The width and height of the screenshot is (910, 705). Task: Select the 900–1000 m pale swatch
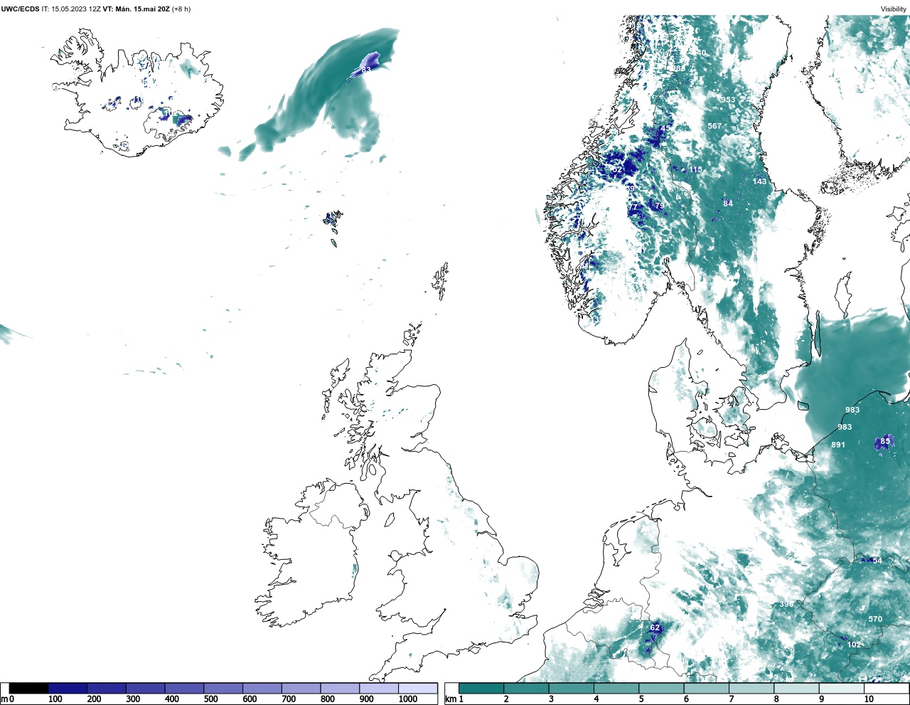(x=379, y=689)
